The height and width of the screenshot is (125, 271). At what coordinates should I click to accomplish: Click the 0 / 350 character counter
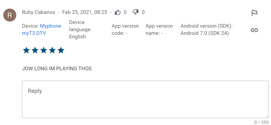click(261, 122)
